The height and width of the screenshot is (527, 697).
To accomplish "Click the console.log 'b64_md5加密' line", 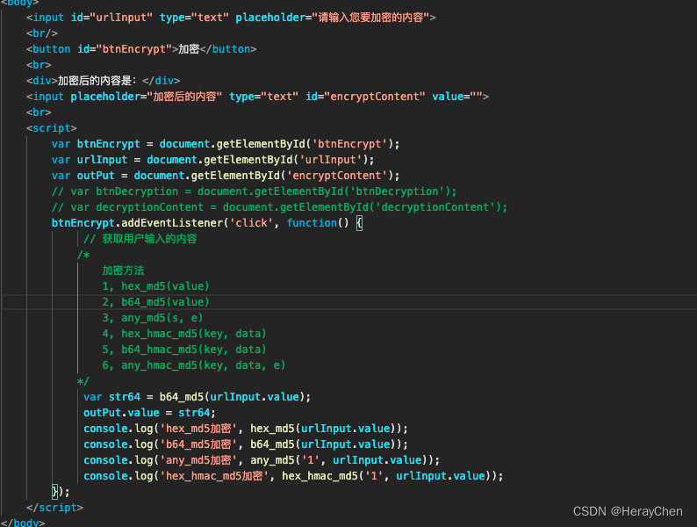I will point(246,444).
